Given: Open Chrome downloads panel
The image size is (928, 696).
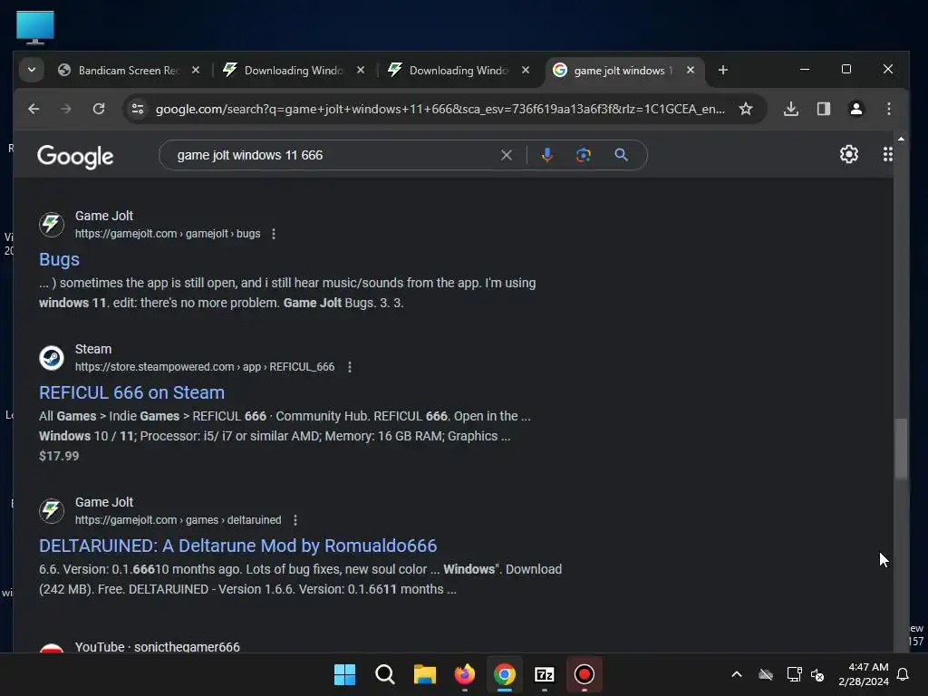Looking at the screenshot, I should coord(791,109).
